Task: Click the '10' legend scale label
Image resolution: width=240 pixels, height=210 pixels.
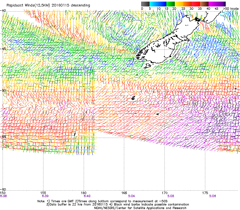Action: (159, 8)
